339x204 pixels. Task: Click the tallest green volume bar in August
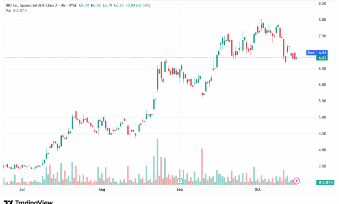[x=157, y=161]
